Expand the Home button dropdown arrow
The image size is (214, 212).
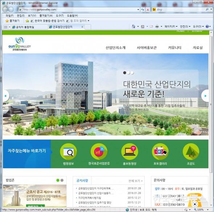(138, 26)
